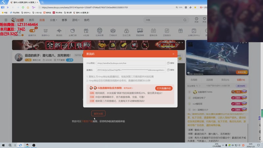Open the 数据中心 data center icon
Viewport: 263px width, 148px height.
click(x=45, y=32)
